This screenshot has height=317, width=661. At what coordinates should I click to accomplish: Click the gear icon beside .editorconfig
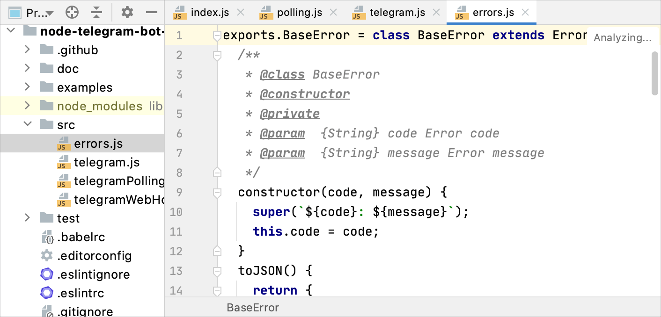point(47,256)
